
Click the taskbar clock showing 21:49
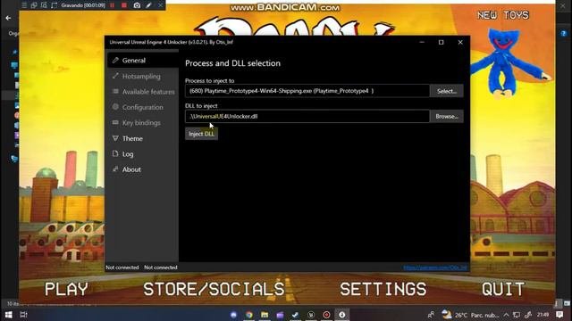click(x=543, y=315)
